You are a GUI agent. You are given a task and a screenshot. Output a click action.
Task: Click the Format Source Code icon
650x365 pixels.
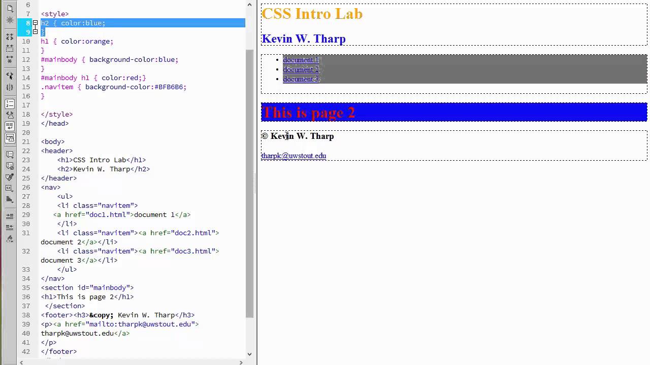click(10, 239)
